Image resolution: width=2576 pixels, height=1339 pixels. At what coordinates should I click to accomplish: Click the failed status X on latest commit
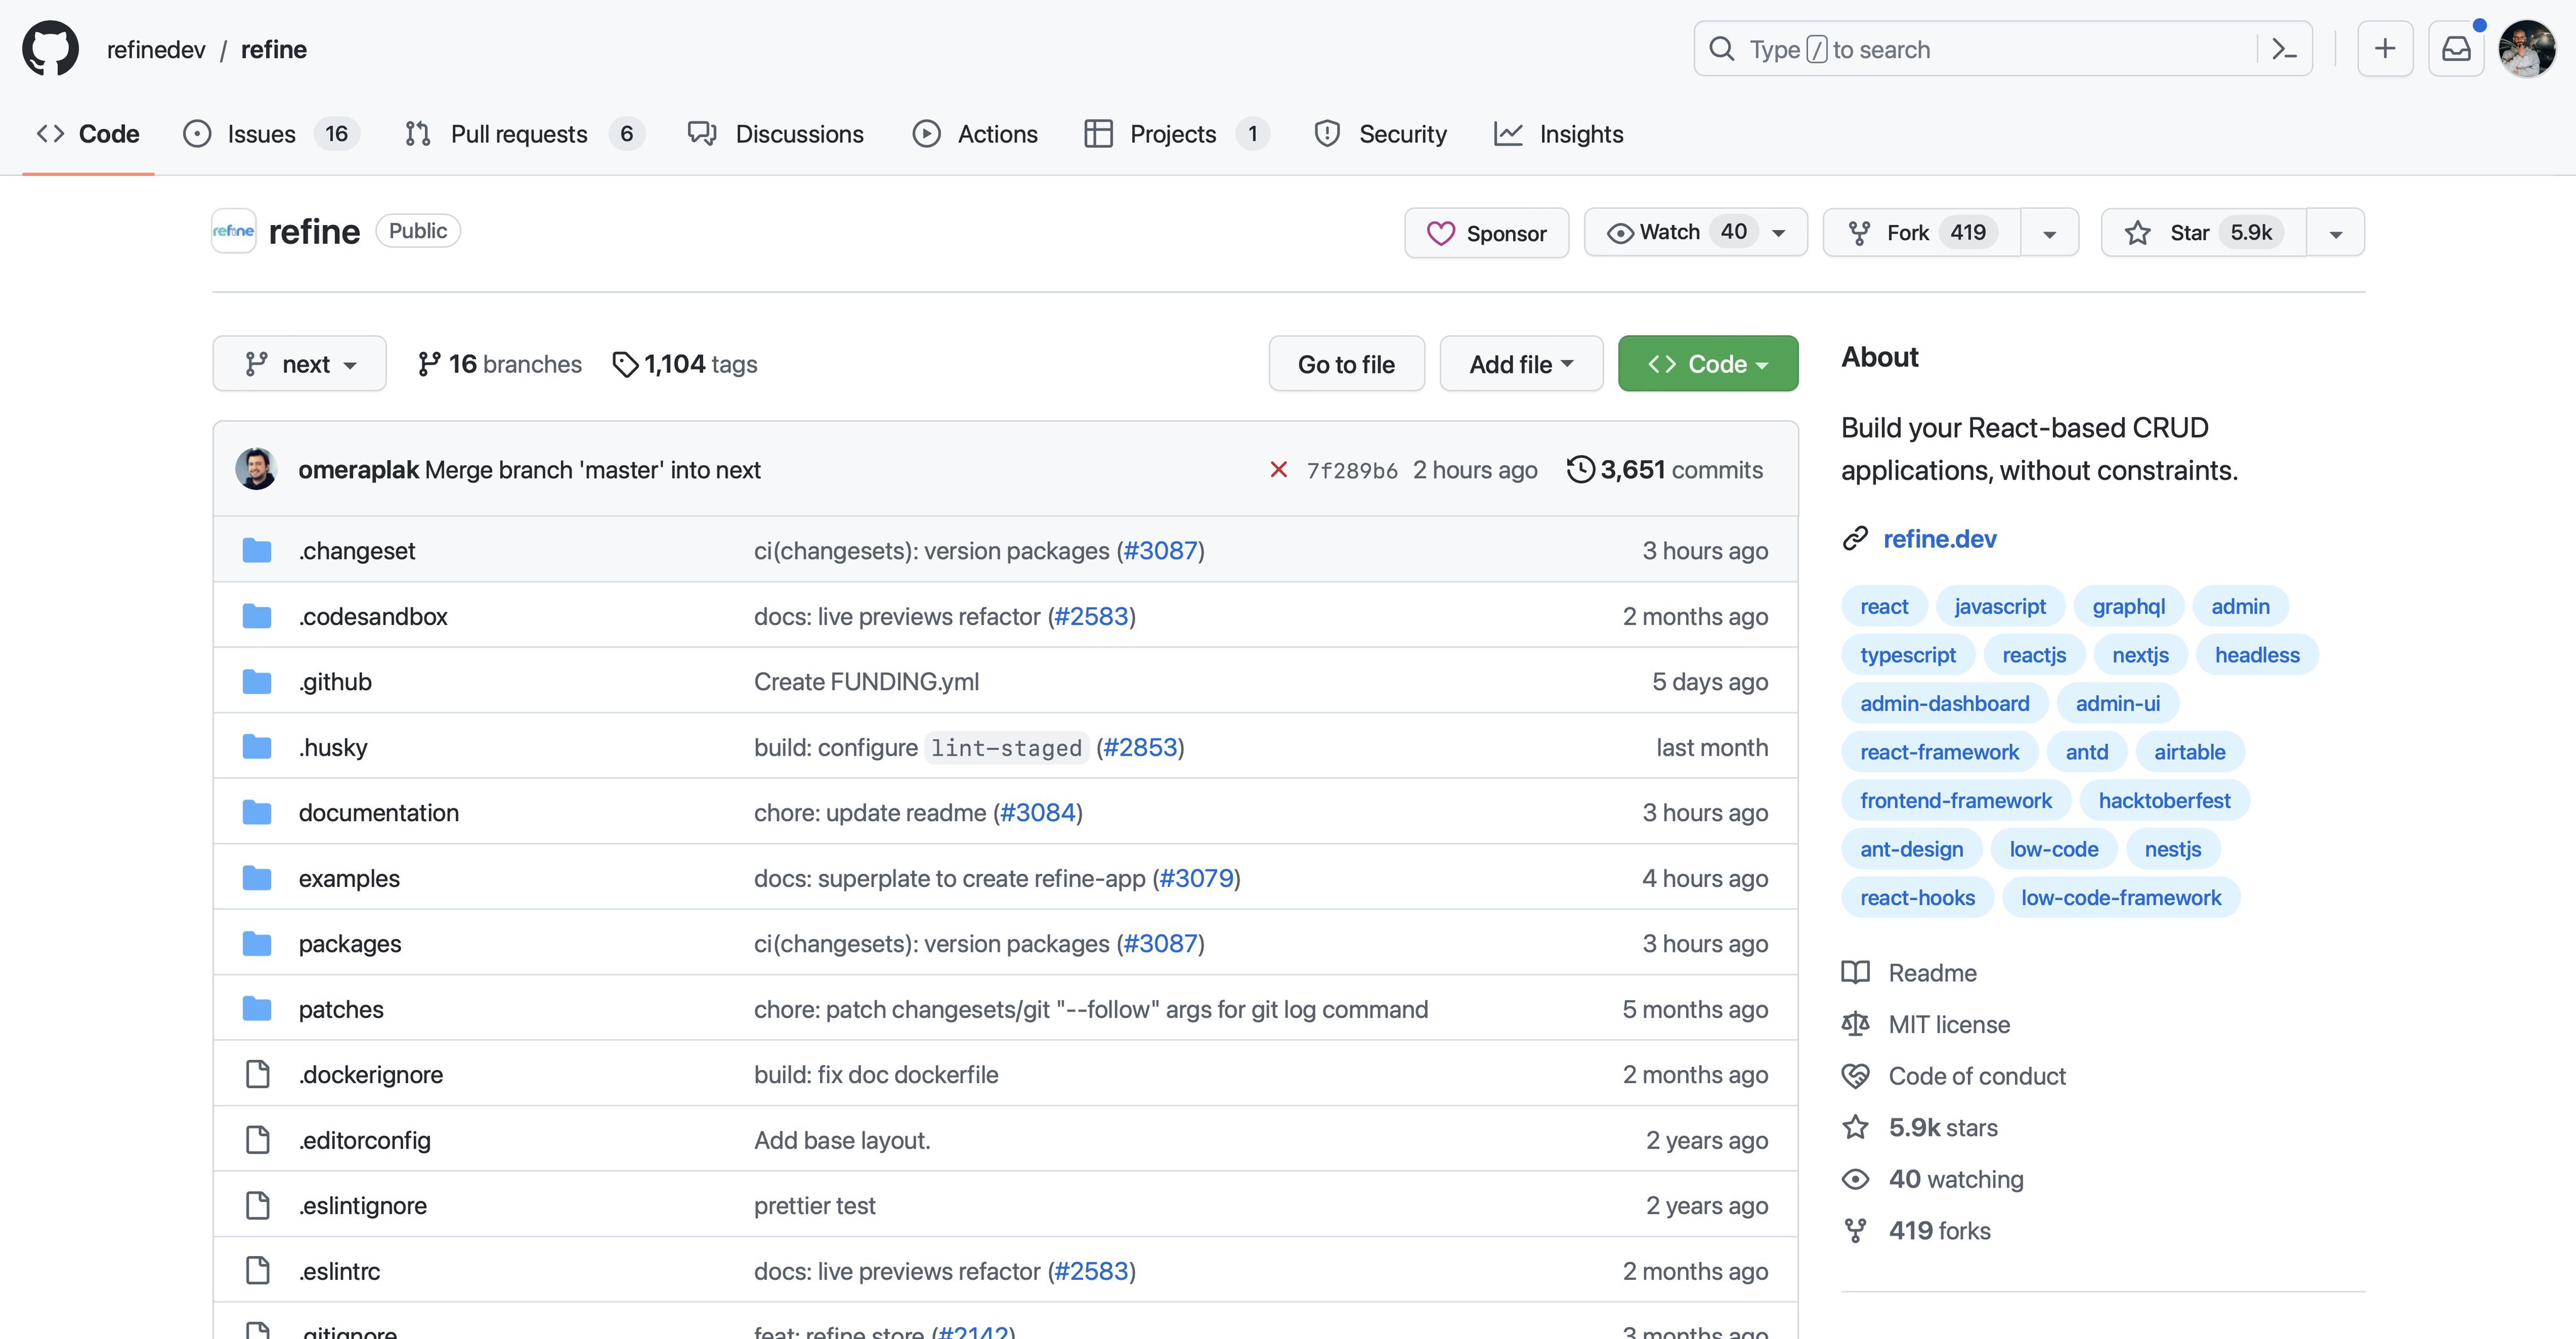point(1278,470)
